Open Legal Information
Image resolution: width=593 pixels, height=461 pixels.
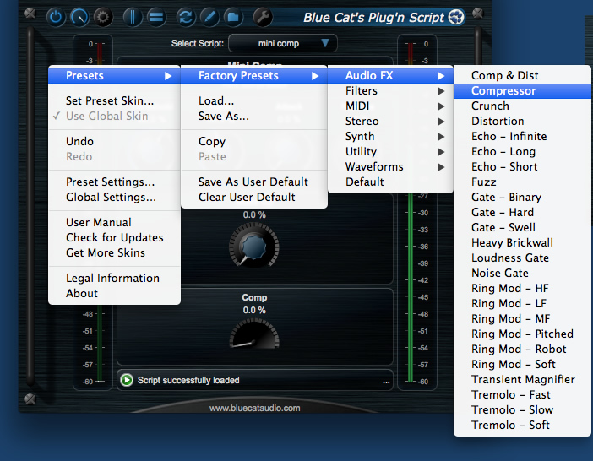click(114, 278)
